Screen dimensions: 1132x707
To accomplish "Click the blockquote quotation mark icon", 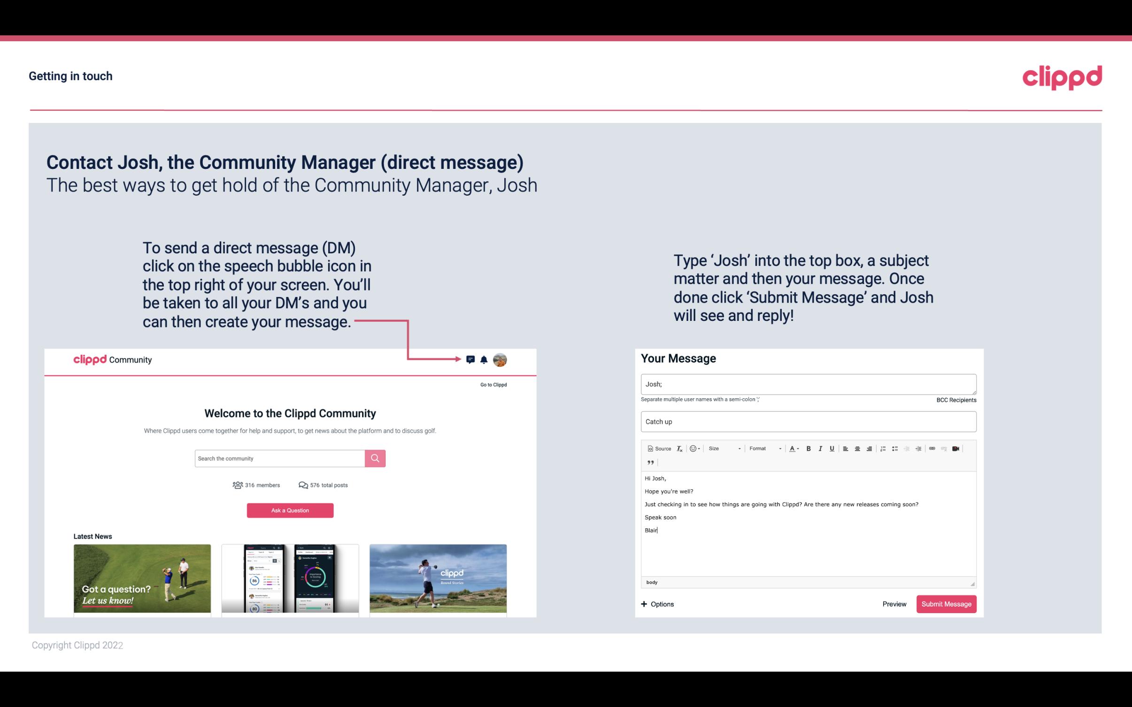I will (649, 463).
